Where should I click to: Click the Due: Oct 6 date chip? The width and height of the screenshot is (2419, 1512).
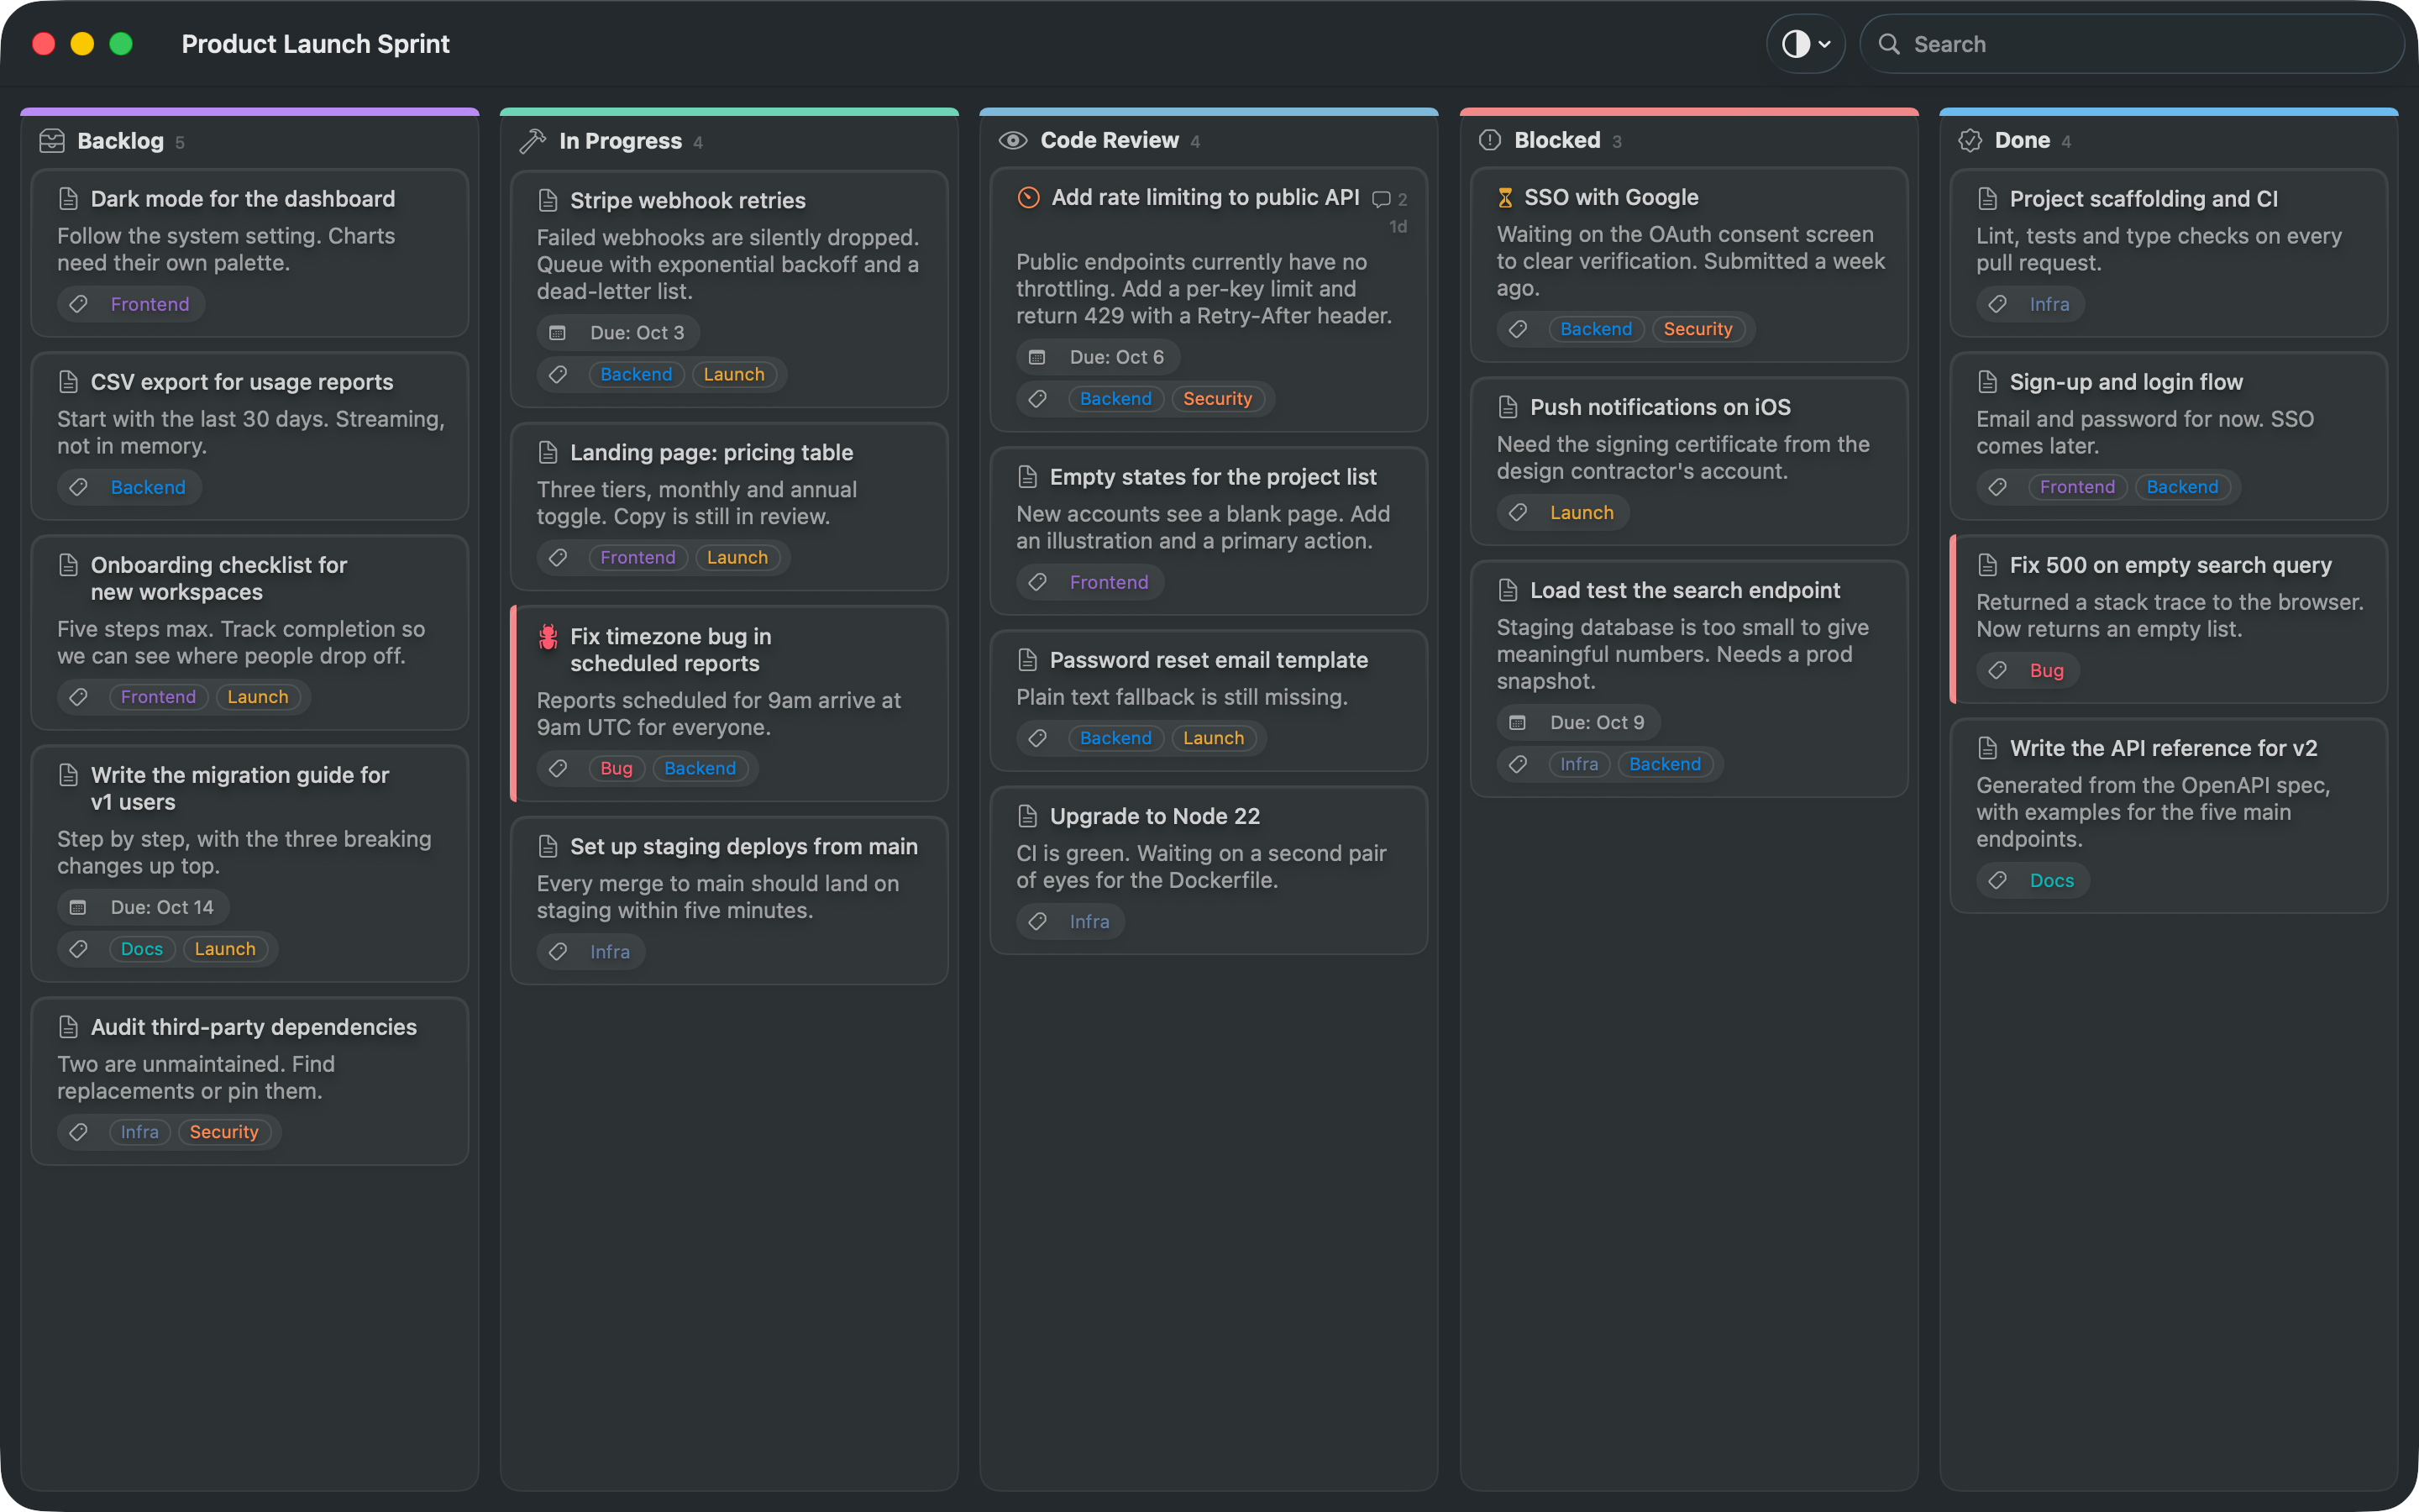click(x=1099, y=357)
